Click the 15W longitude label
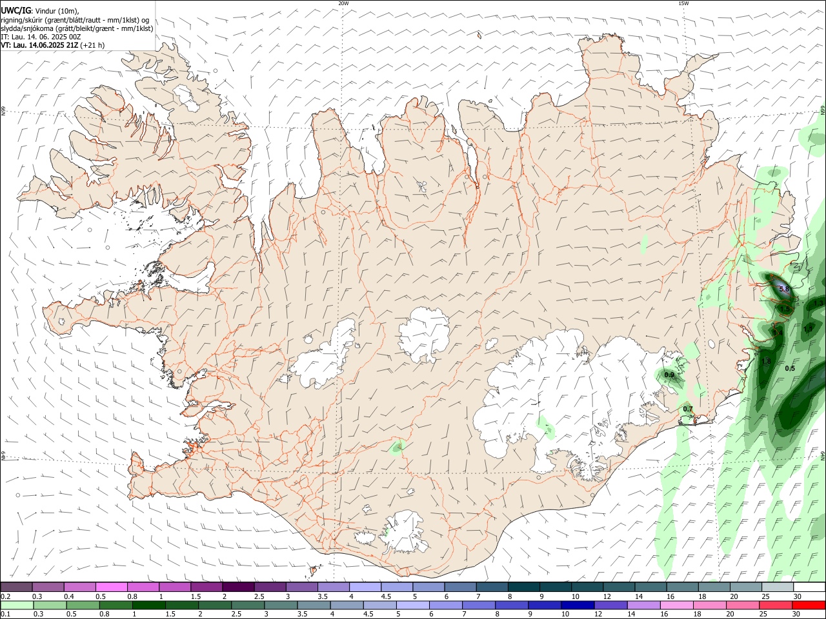Viewport: 826px width, 619px height. (x=683, y=3)
